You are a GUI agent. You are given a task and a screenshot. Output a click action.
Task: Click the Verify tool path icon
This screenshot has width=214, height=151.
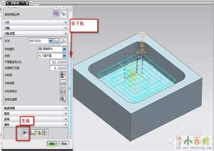point(39,133)
